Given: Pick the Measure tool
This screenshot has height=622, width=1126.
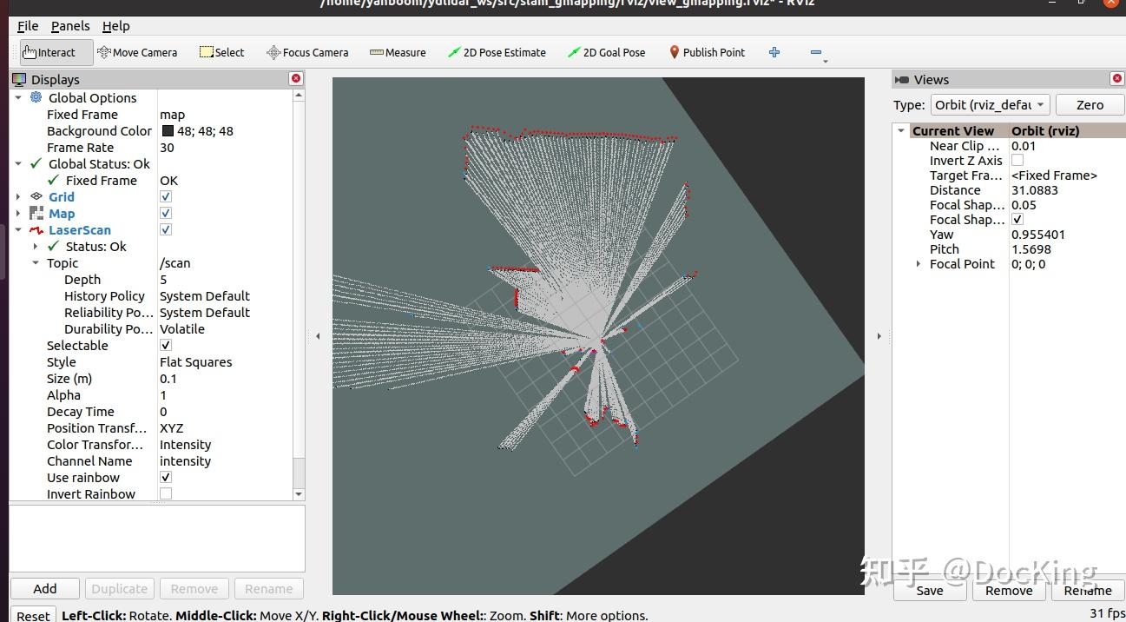Looking at the screenshot, I should tap(398, 52).
